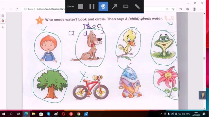The image size is (209, 117).
Task: Open Collections in Edge
Action: [187, 9]
